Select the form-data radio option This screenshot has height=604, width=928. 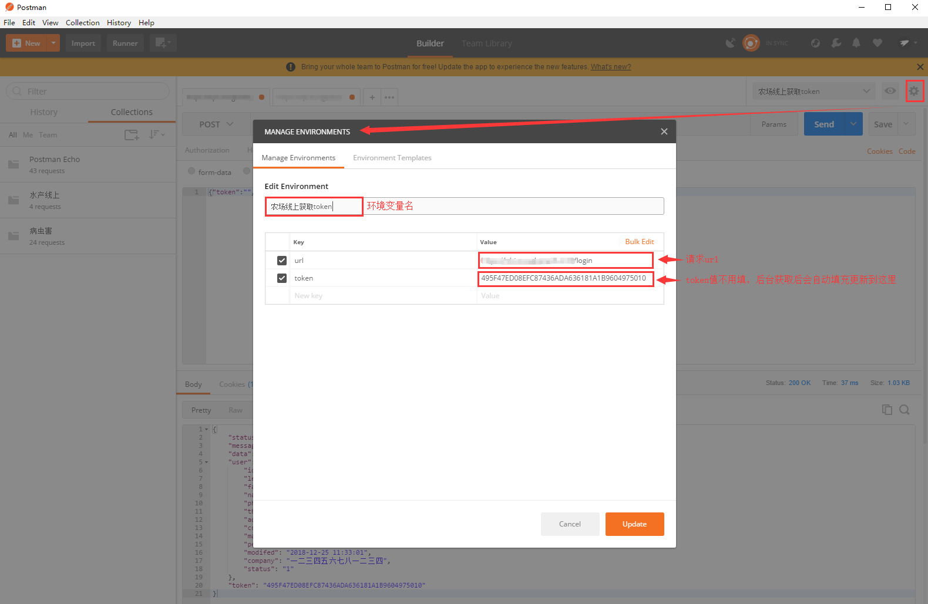191,171
